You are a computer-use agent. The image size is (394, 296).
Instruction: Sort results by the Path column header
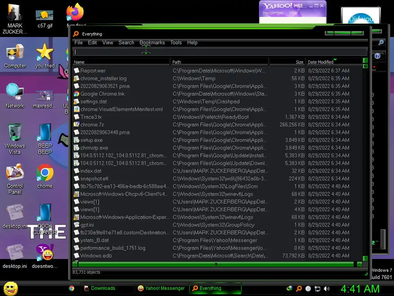pos(220,62)
